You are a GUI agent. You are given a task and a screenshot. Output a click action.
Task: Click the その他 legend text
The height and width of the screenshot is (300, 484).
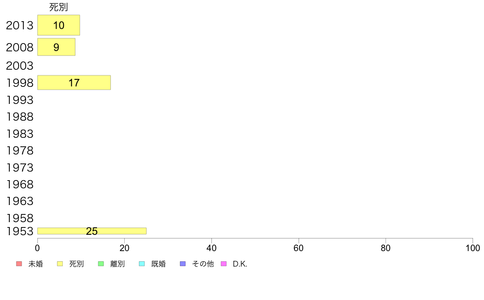(x=203, y=264)
